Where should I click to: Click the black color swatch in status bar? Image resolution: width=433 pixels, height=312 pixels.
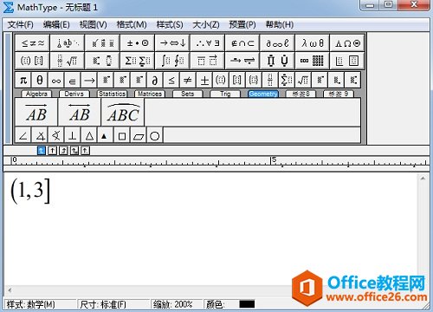tap(247, 304)
